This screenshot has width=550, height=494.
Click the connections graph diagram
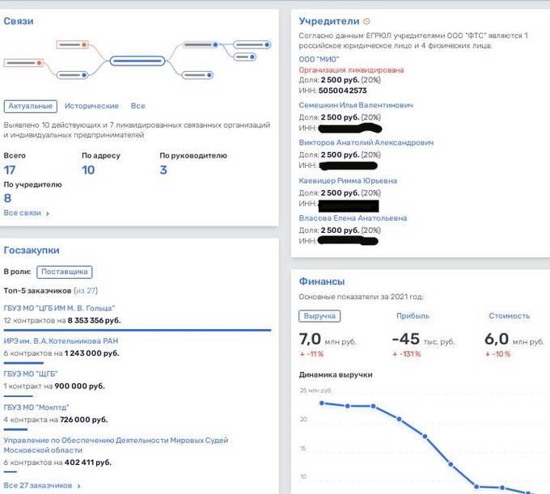[x=139, y=58]
